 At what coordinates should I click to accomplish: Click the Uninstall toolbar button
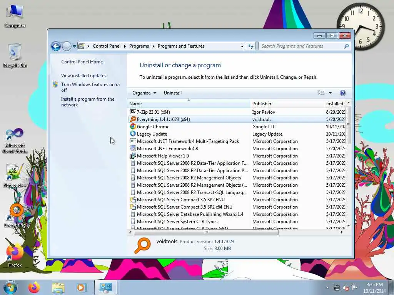(x=173, y=93)
